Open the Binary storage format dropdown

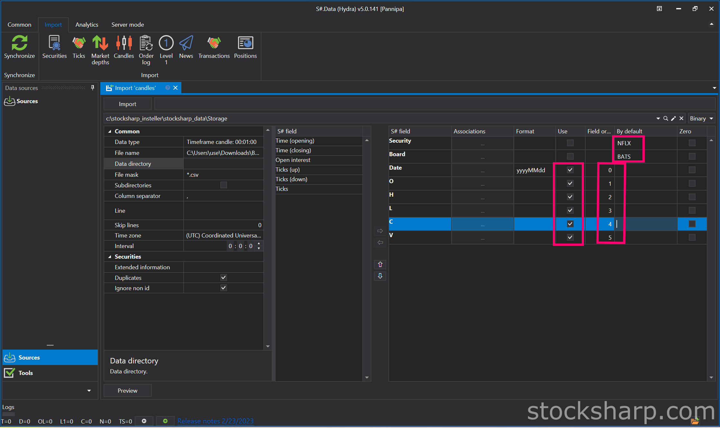[701, 119]
